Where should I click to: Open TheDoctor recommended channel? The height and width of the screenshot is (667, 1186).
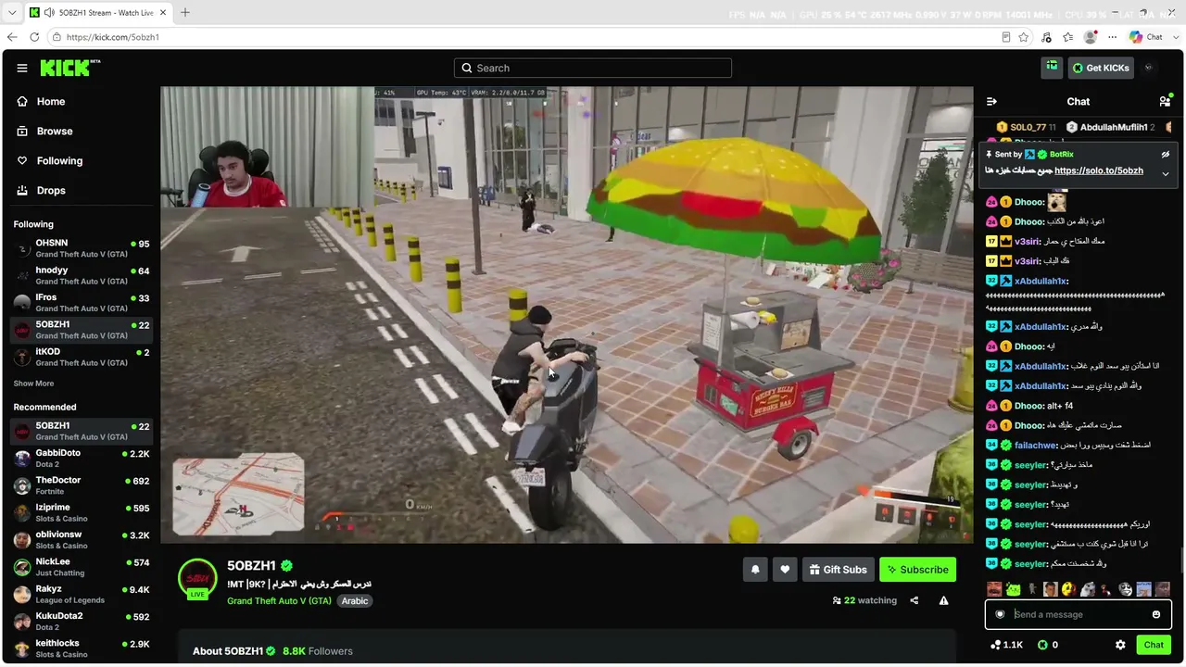point(81,485)
